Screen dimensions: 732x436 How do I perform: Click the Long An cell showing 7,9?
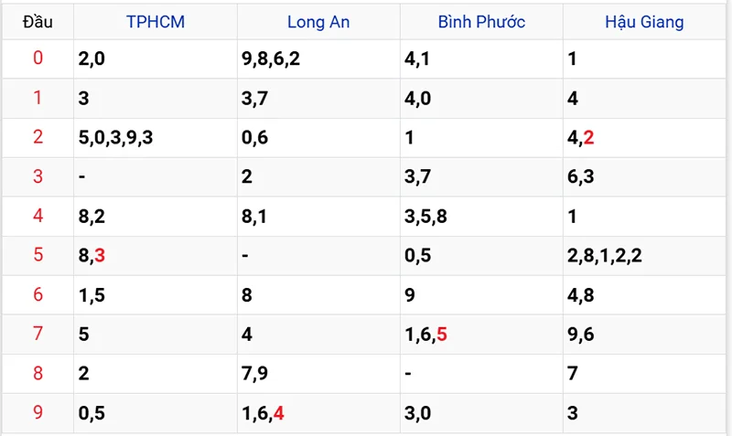click(x=254, y=373)
